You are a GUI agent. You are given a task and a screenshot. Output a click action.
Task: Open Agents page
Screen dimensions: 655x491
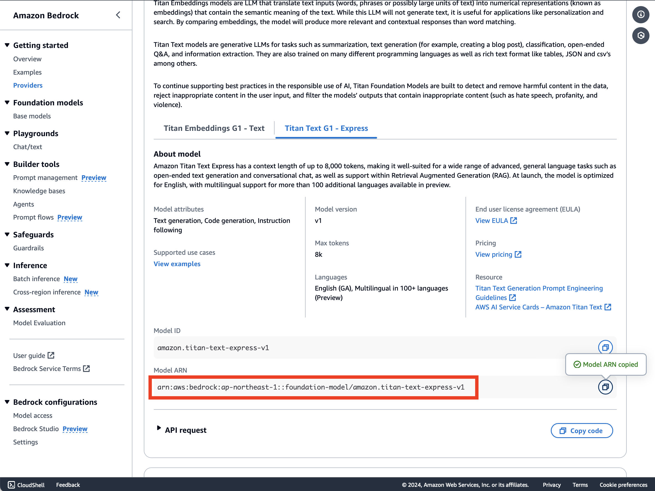24,204
